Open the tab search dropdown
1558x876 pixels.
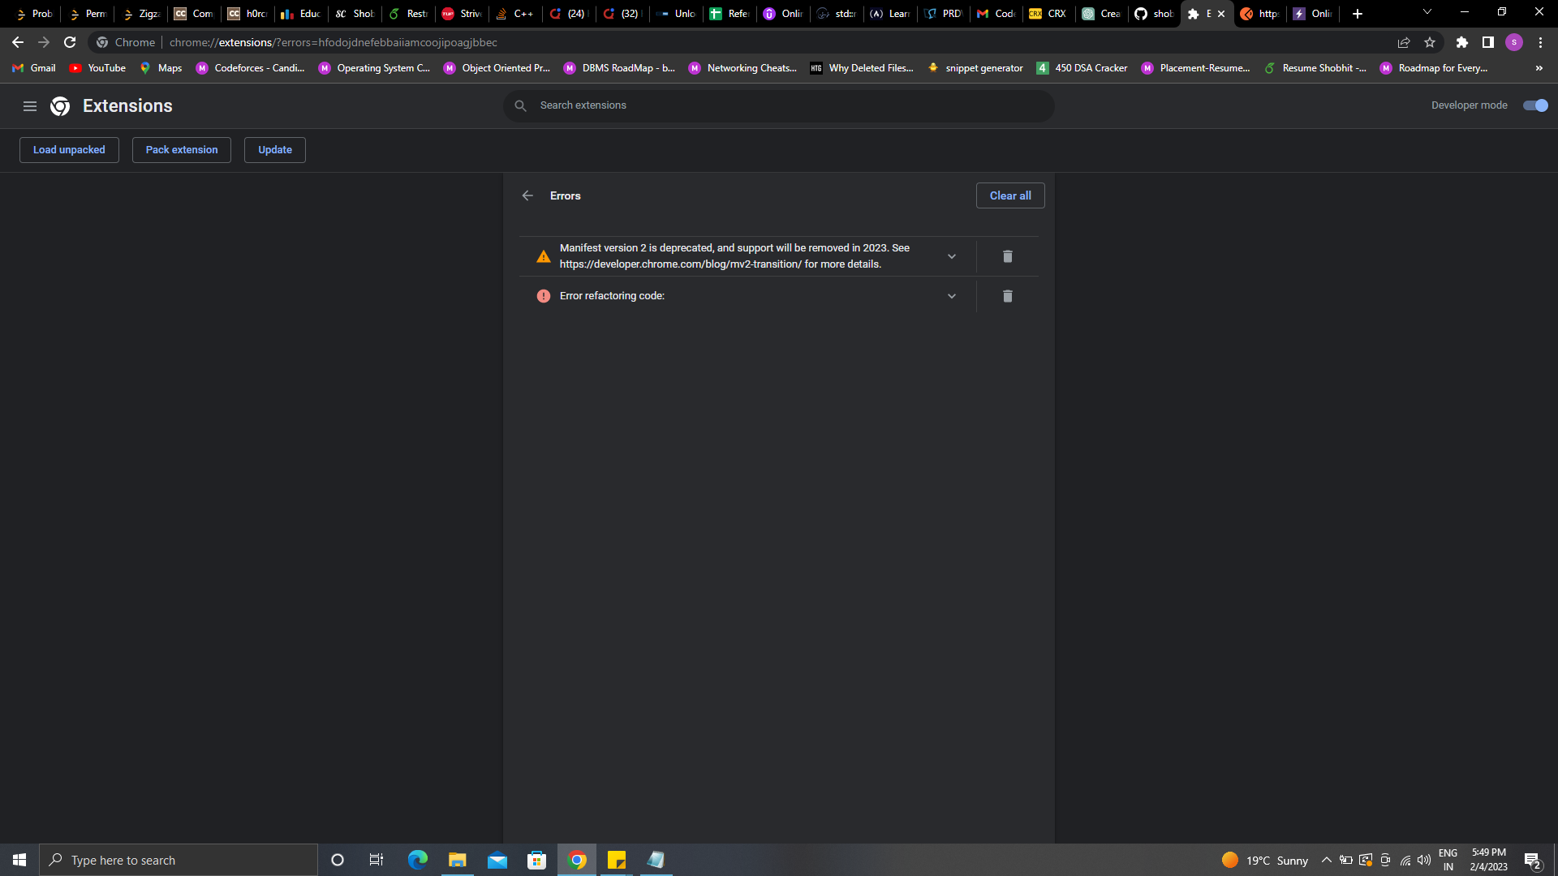point(1426,11)
